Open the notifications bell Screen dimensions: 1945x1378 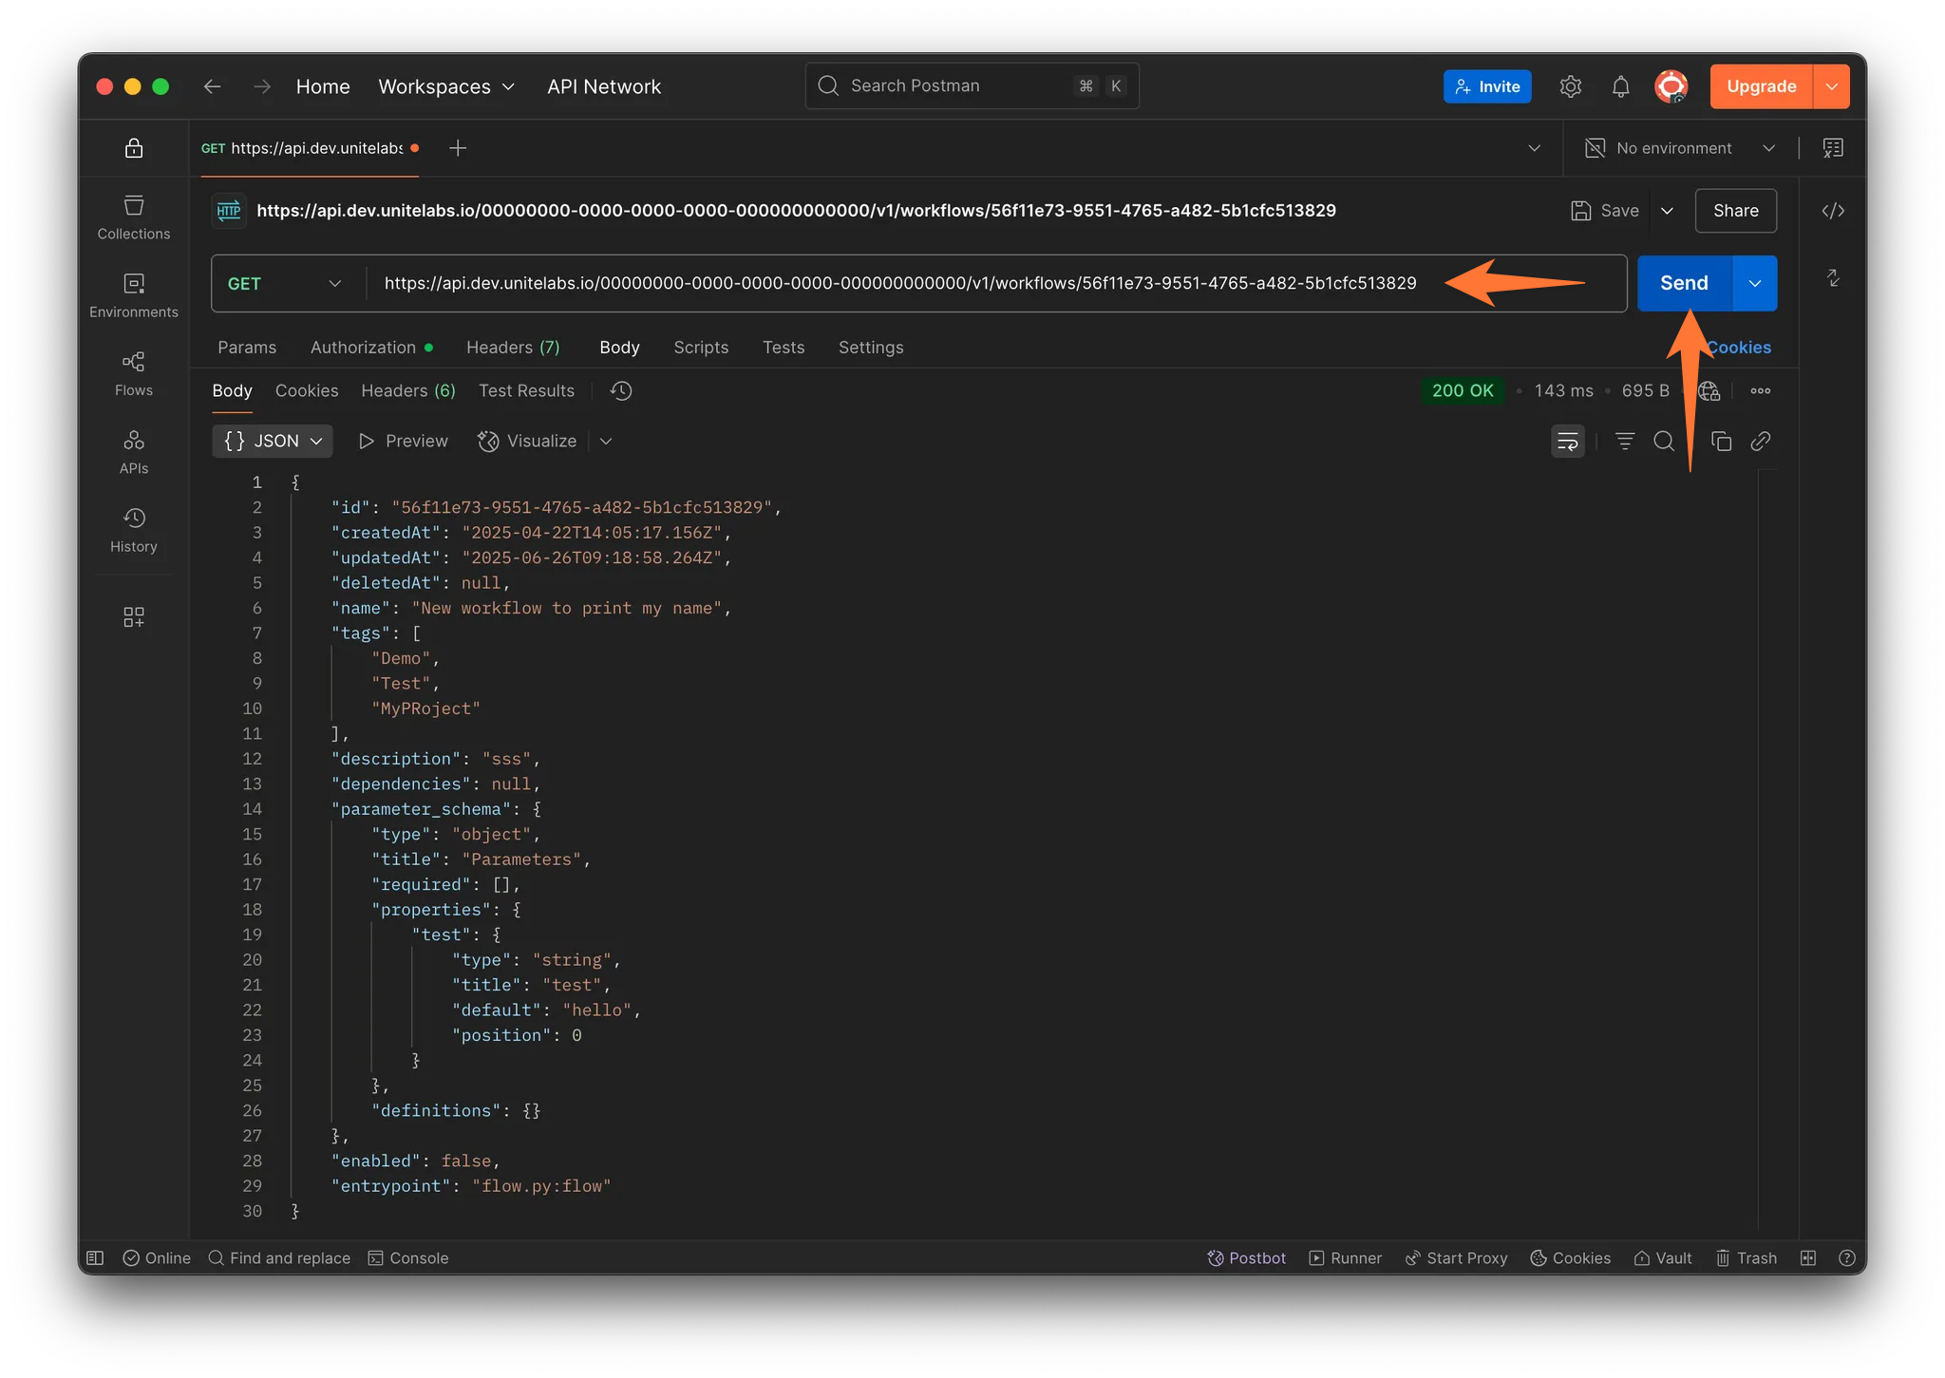[x=1621, y=86]
